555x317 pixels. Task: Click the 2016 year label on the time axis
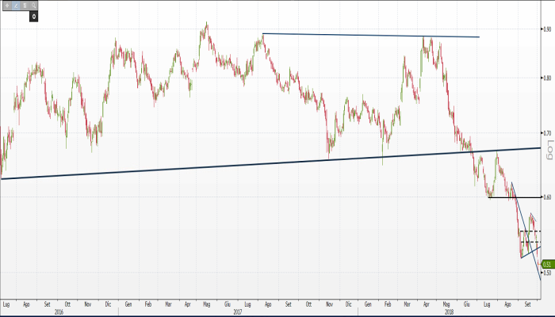(x=59, y=311)
